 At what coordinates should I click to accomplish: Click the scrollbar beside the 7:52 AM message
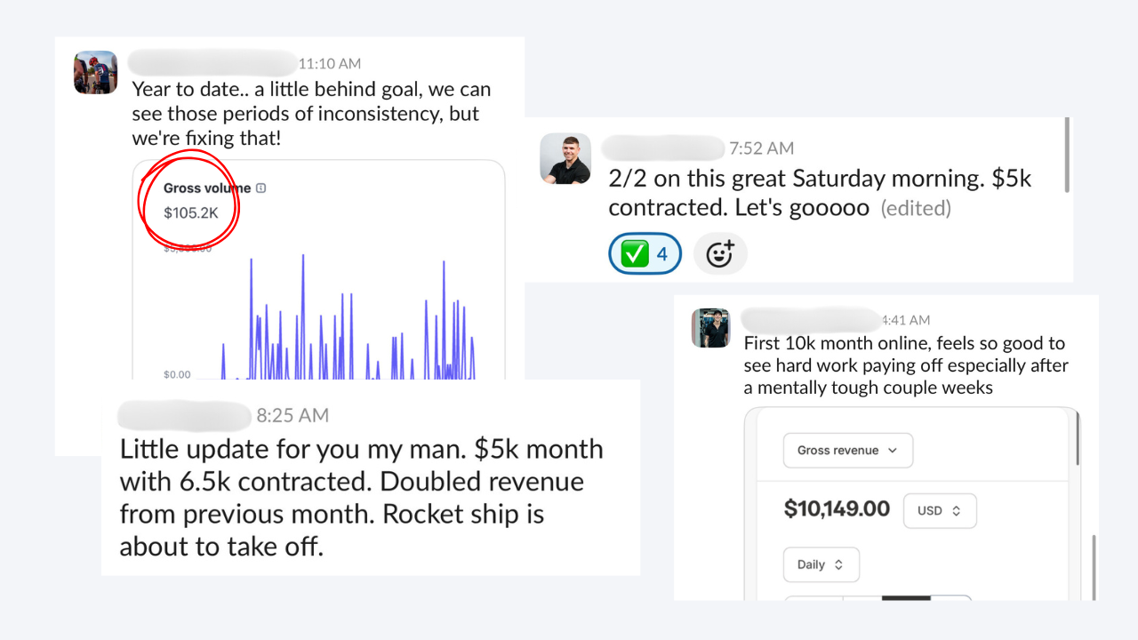coord(1067,155)
